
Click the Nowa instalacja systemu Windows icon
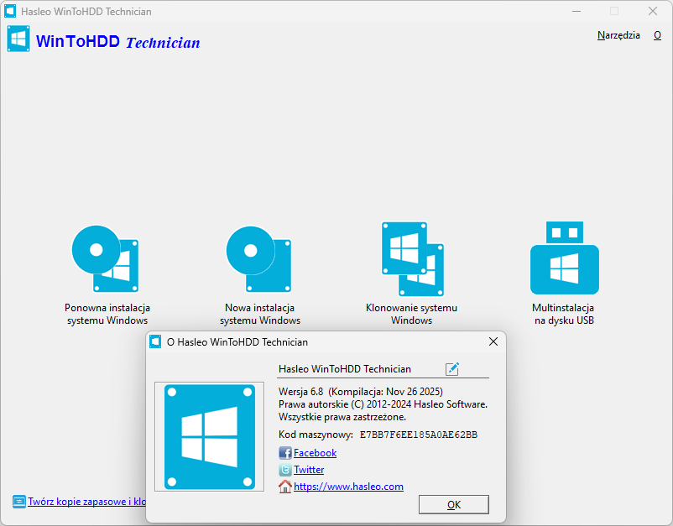tap(259, 258)
